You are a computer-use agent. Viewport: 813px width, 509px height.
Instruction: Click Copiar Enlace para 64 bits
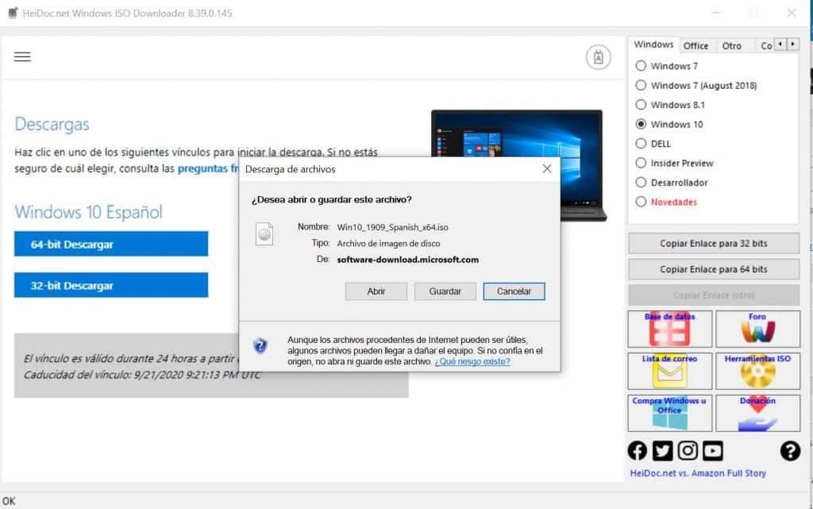714,269
